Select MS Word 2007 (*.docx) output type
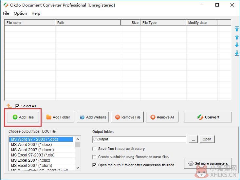The height and width of the screenshot is (180, 240). click(x=41, y=145)
